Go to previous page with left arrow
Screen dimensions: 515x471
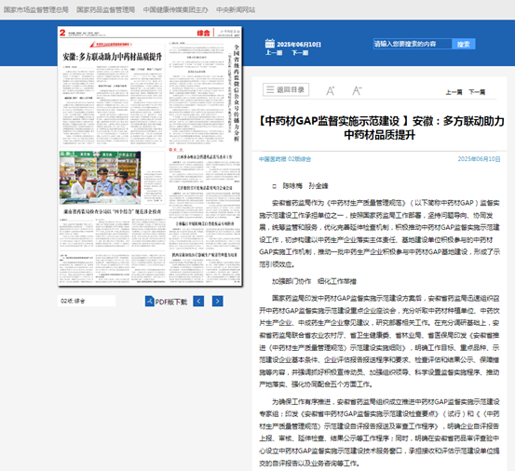[198, 301]
